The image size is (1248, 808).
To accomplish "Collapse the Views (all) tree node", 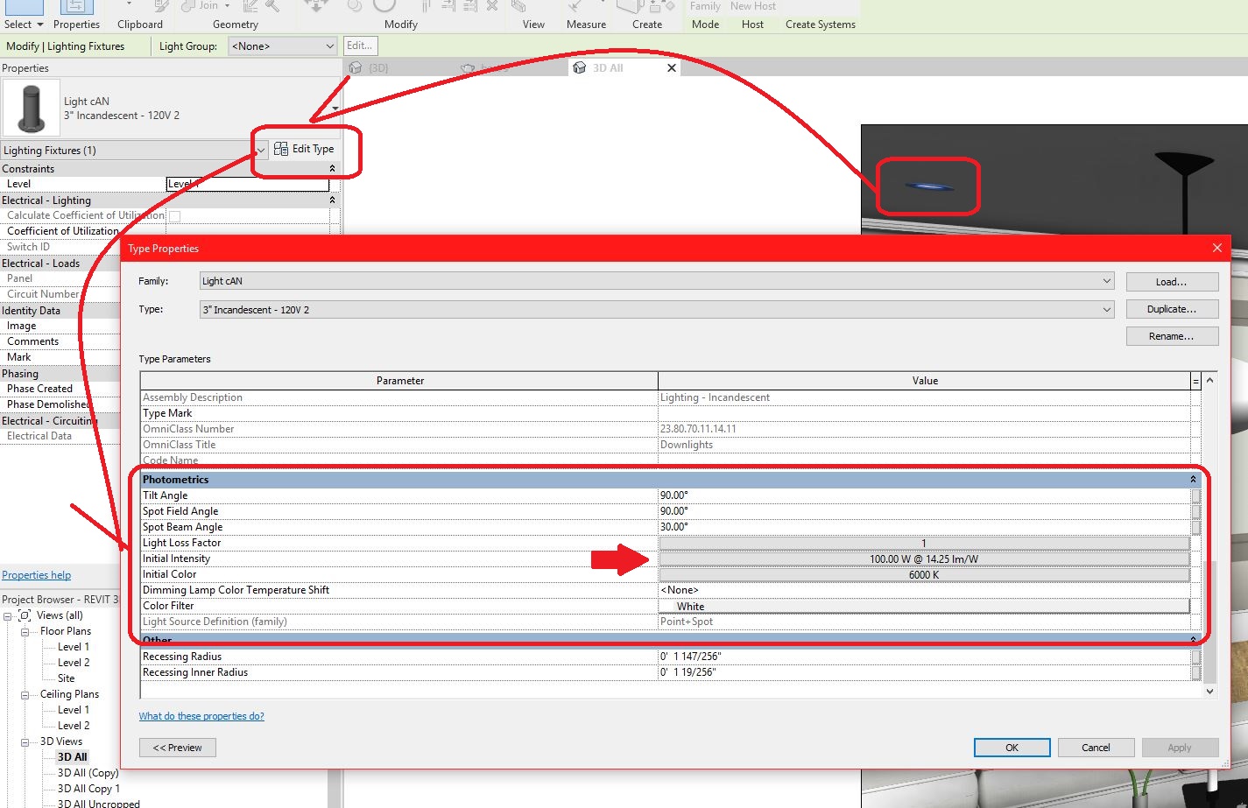I will pyautogui.click(x=8, y=615).
